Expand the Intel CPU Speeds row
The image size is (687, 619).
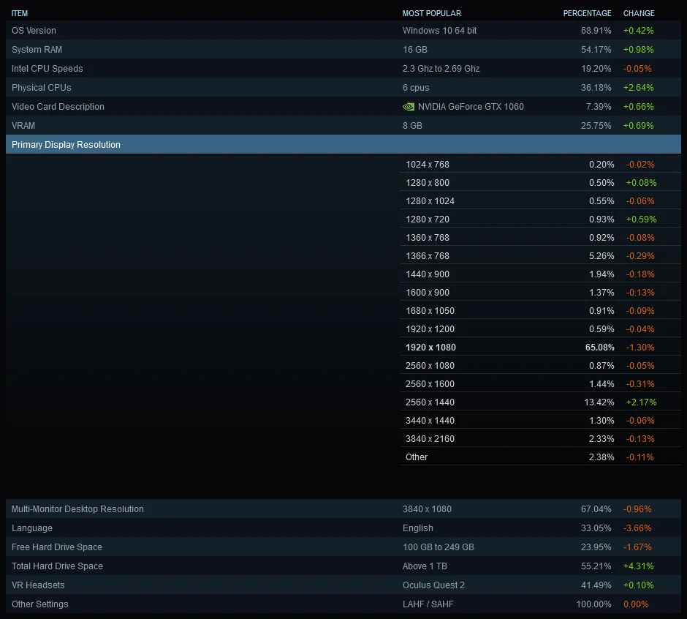[343, 69]
